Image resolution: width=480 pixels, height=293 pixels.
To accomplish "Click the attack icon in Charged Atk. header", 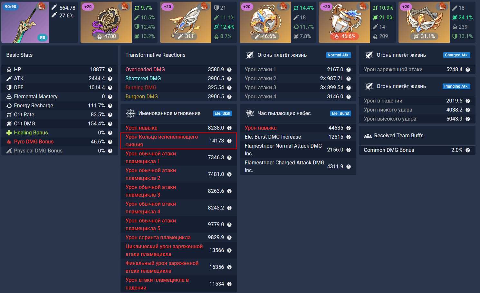I will click(x=369, y=55).
